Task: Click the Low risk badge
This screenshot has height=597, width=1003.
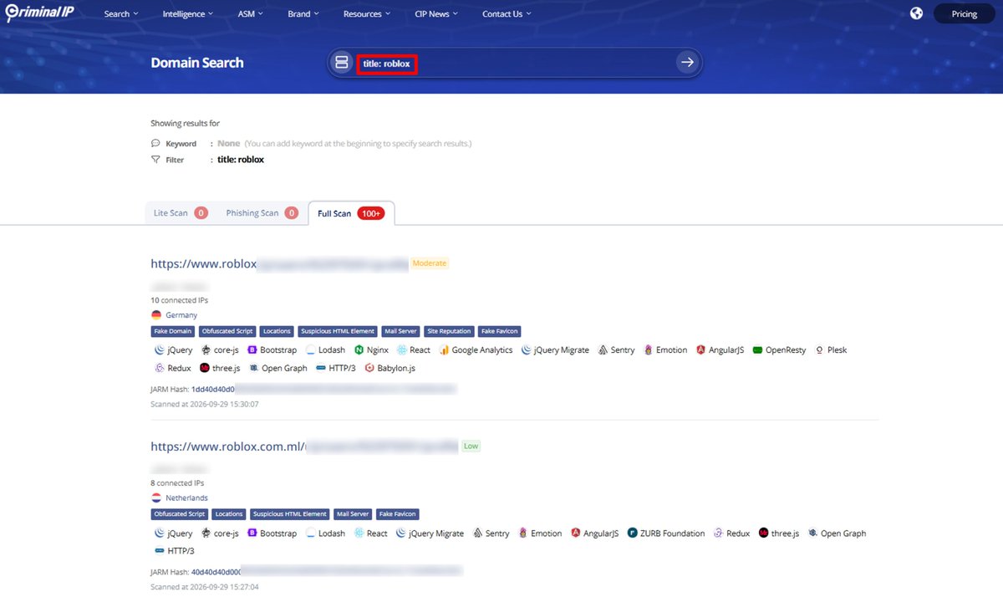Action: pos(471,446)
